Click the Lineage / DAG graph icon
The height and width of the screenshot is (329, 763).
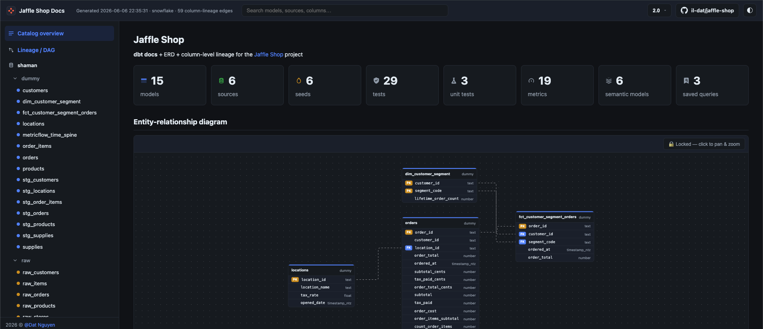(x=11, y=50)
